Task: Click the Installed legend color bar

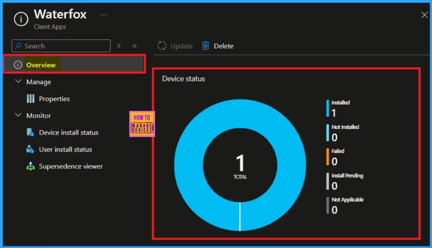Action: pos(327,108)
